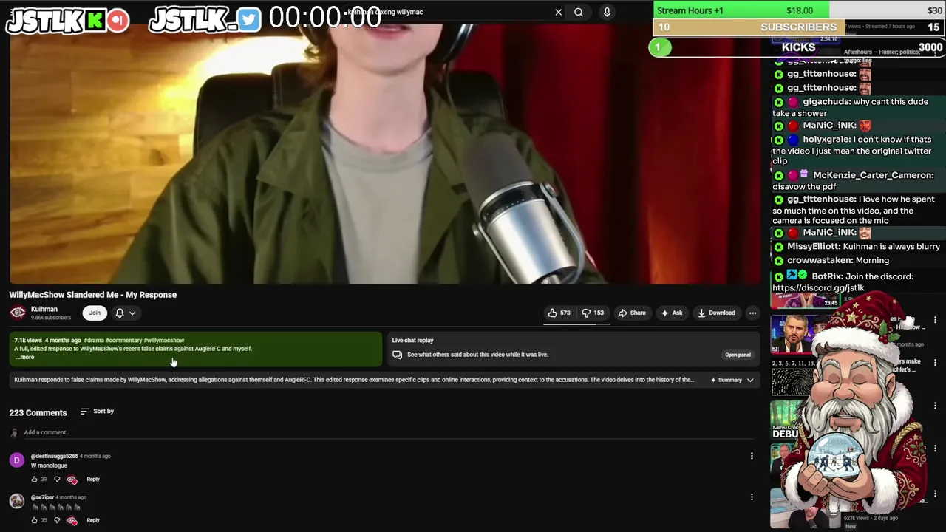Screen dimensions: 946x532
Task: Open options menu for DEBU suggested video
Action: click(935, 406)
